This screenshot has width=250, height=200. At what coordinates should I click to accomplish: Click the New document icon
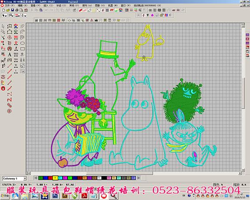click(x=4, y=10)
